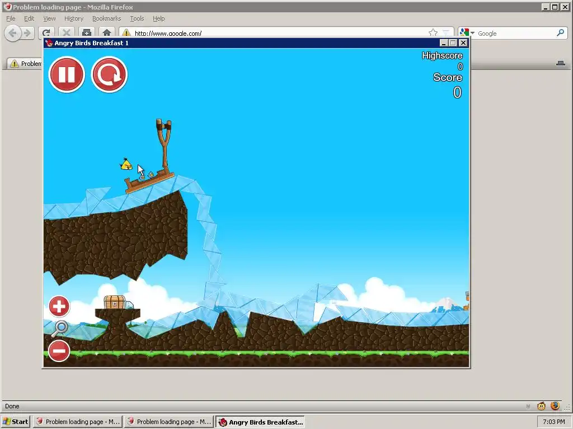573x429 pixels.
Task: Go to Firefox home page icon
Action: pyautogui.click(x=107, y=33)
